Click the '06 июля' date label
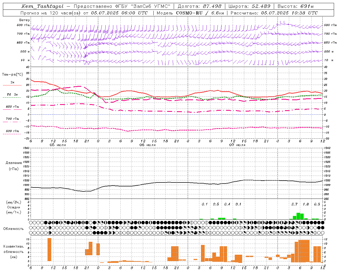Screen dimensions: 338x270 tap(148, 145)
